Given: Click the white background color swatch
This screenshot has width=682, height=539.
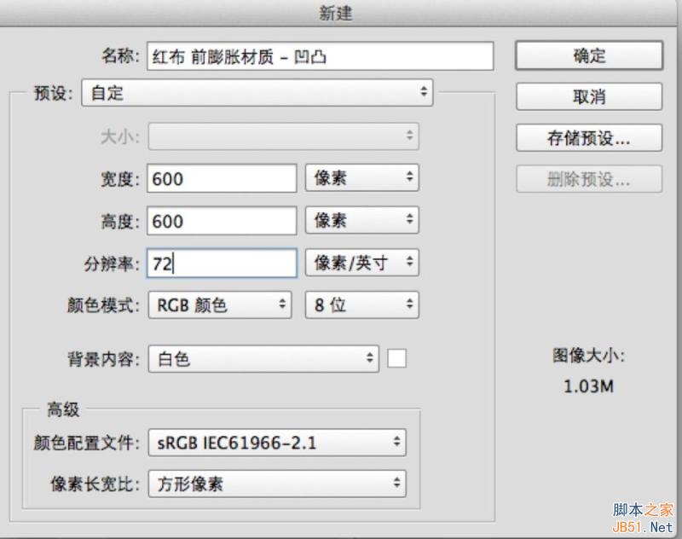Looking at the screenshot, I should coord(396,358).
